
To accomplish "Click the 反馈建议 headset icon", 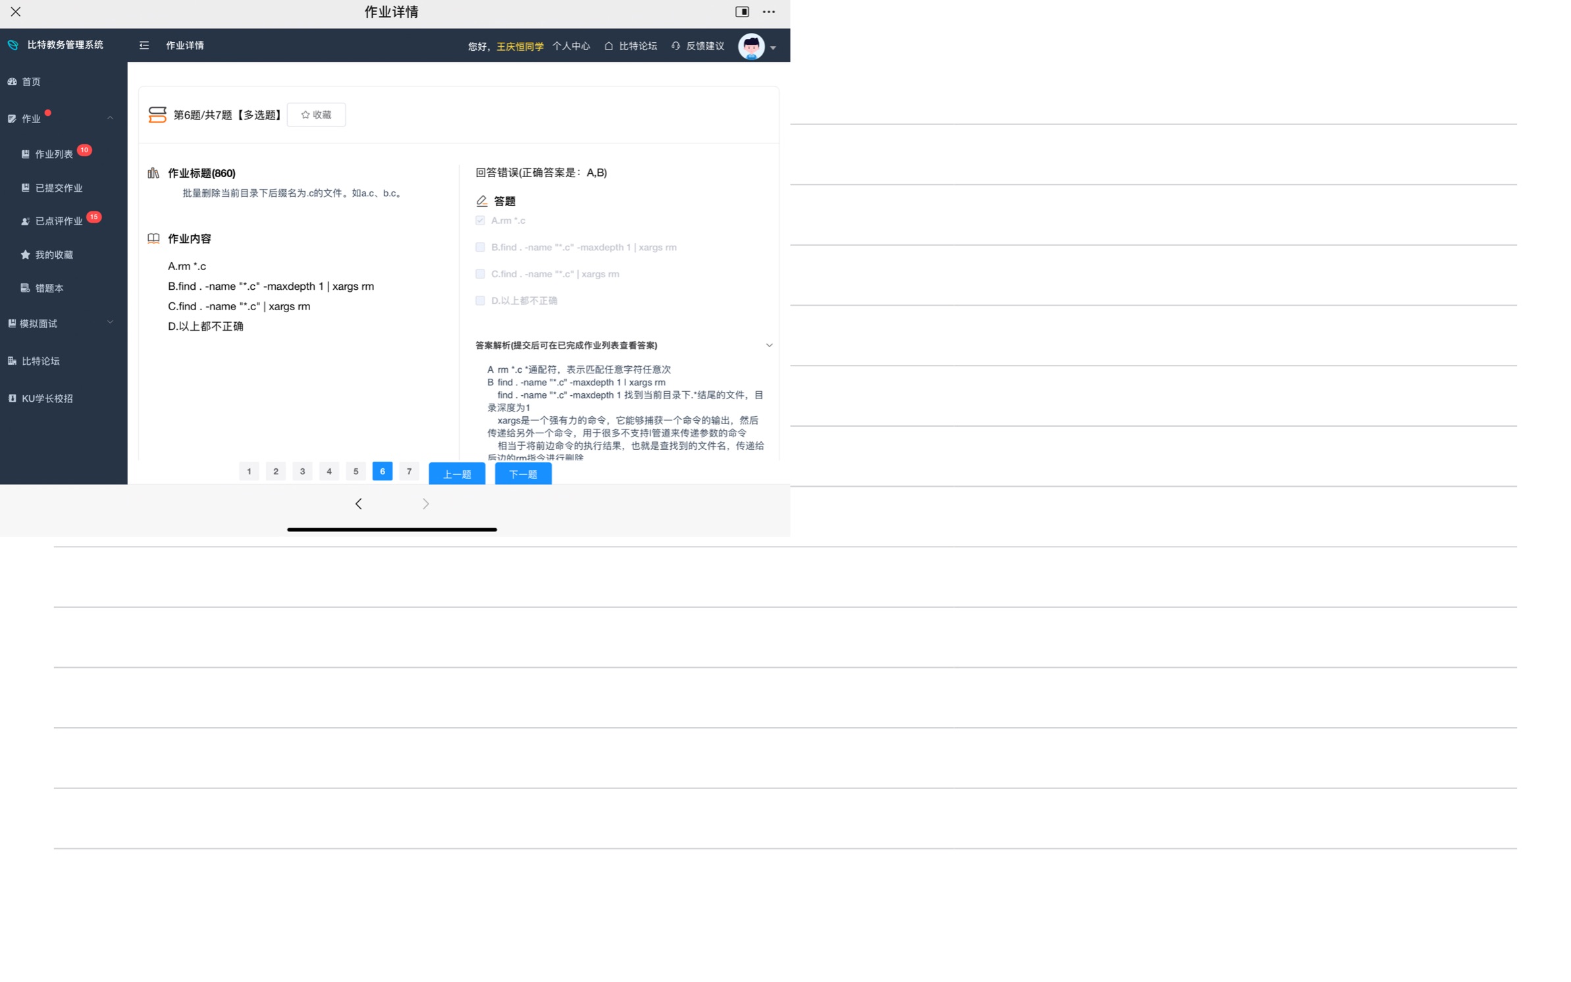I will click(x=676, y=46).
